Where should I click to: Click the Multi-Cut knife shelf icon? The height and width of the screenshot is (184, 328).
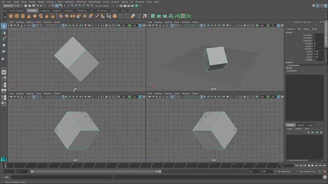pyautogui.click(x=97, y=16)
